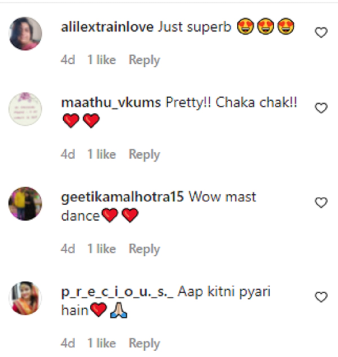Visit maathu_vkums username link
This screenshot has height=357, width=338.
tap(111, 103)
